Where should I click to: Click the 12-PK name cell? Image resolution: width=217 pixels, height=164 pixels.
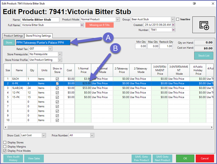[x=19, y=93]
